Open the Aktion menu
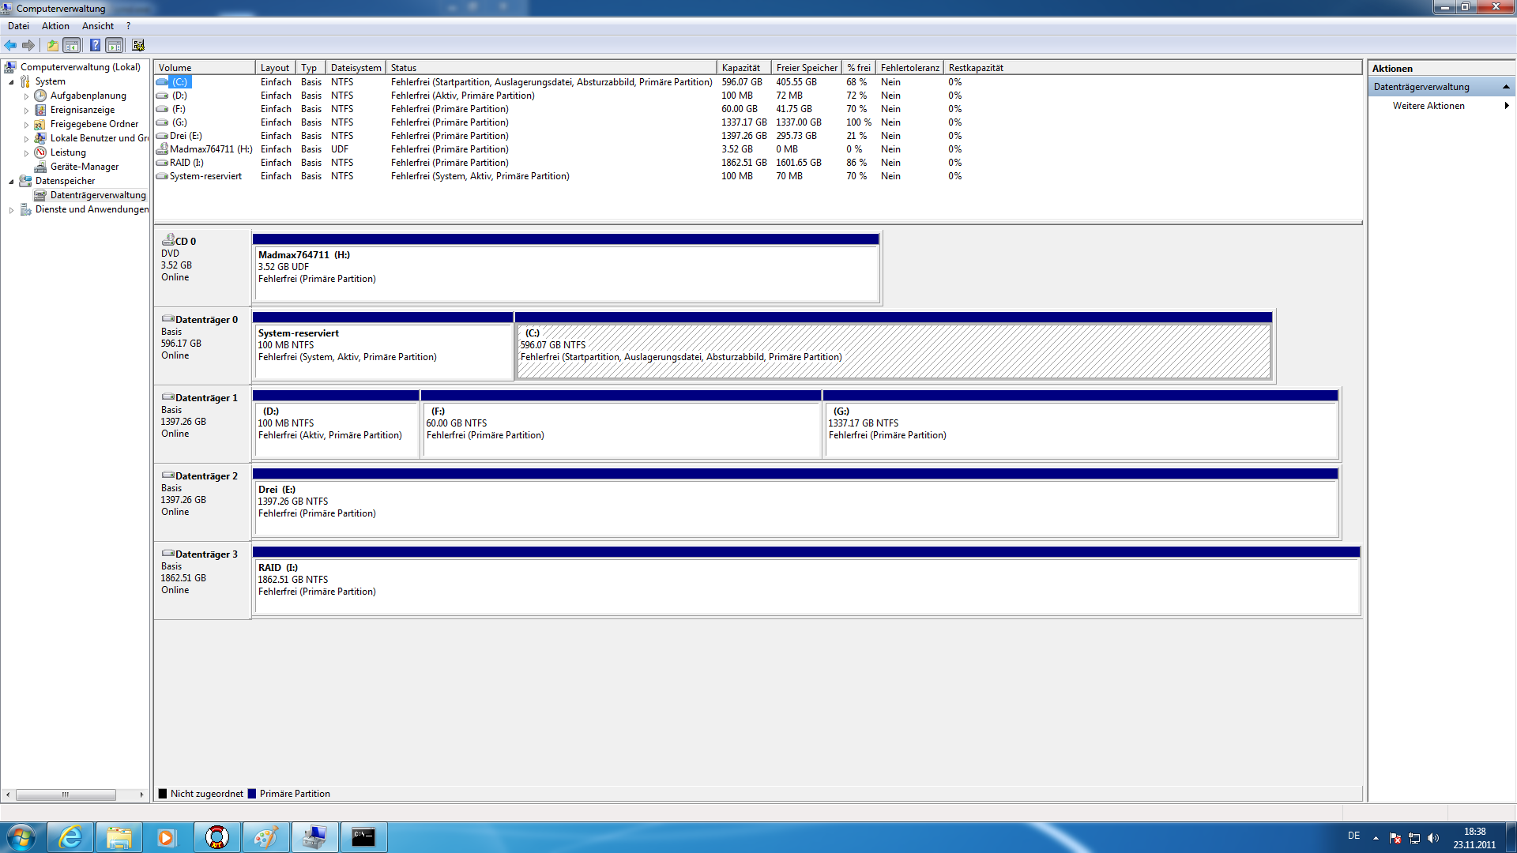 point(55,26)
